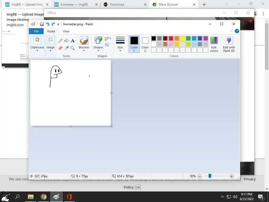269x202 pixels.
Task: Click the Select rectangle icon in Image group
Action: click(51, 40)
